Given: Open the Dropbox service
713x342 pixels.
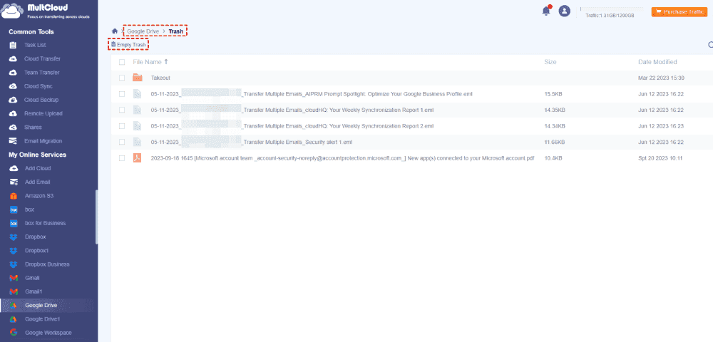Looking at the screenshot, I should click(x=35, y=237).
